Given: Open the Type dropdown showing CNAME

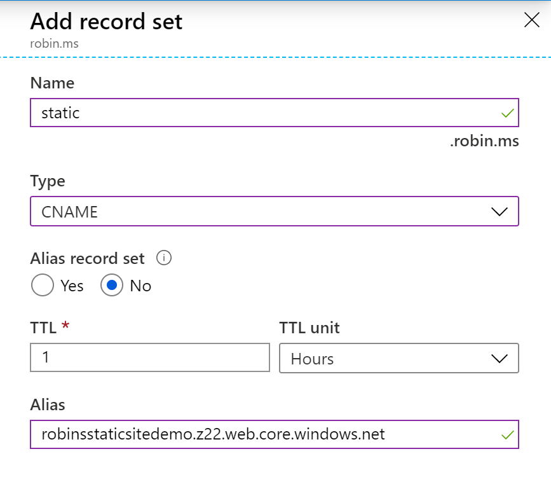Looking at the screenshot, I should point(275,211).
